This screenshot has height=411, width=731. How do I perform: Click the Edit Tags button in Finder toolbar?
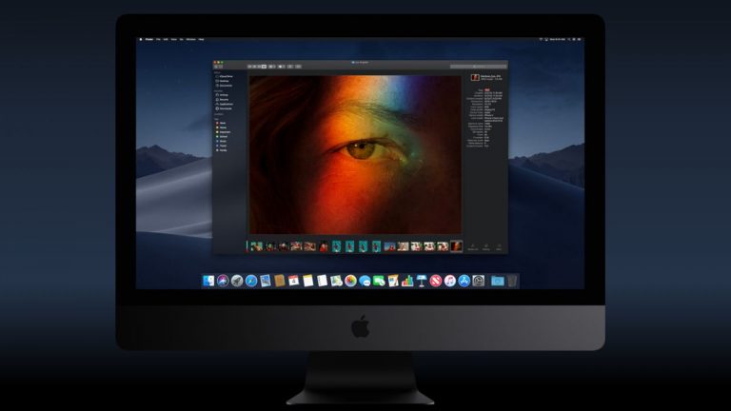pyautogui.click(x=298, y=67)
